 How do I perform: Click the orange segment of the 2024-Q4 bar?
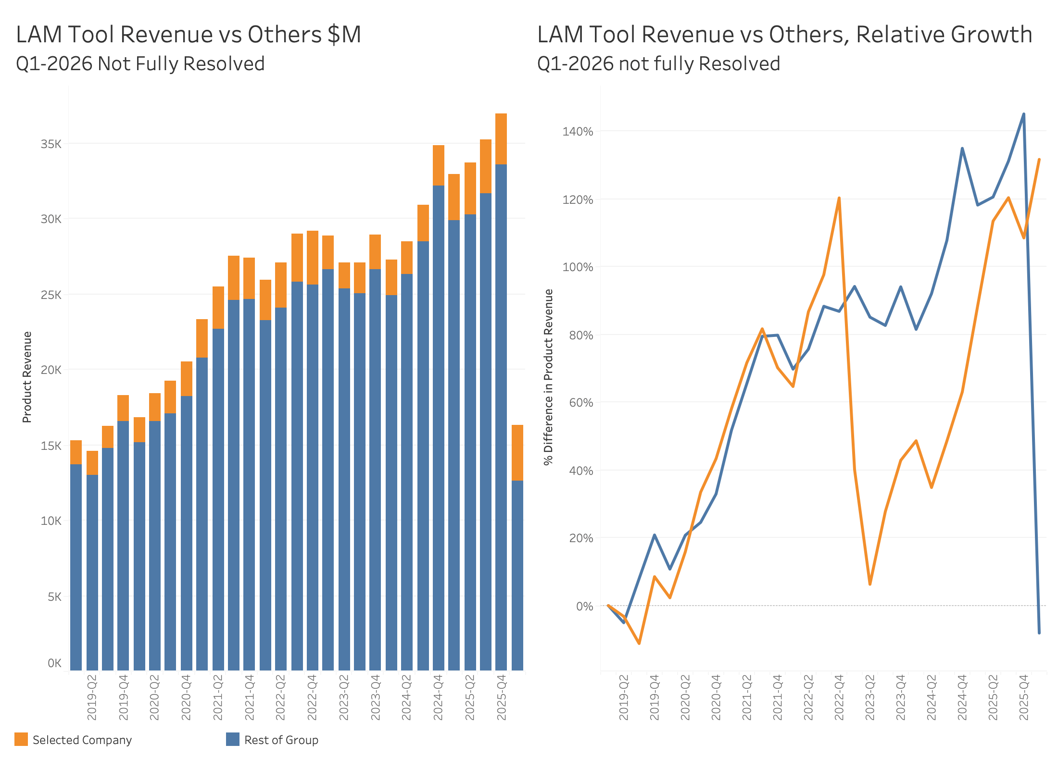(439, 165)
